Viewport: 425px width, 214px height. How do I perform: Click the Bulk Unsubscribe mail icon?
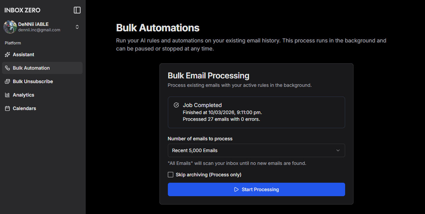(x=7, y=81)
